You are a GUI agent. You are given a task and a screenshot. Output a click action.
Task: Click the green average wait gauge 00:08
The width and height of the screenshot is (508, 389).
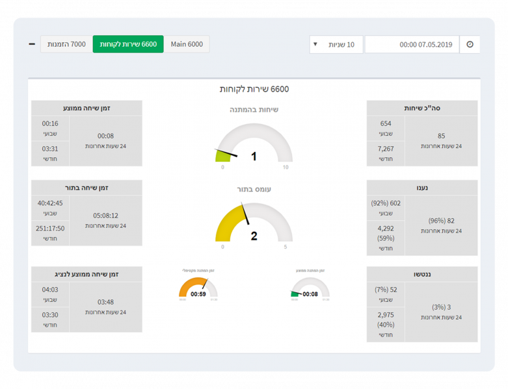pos(310,288)
